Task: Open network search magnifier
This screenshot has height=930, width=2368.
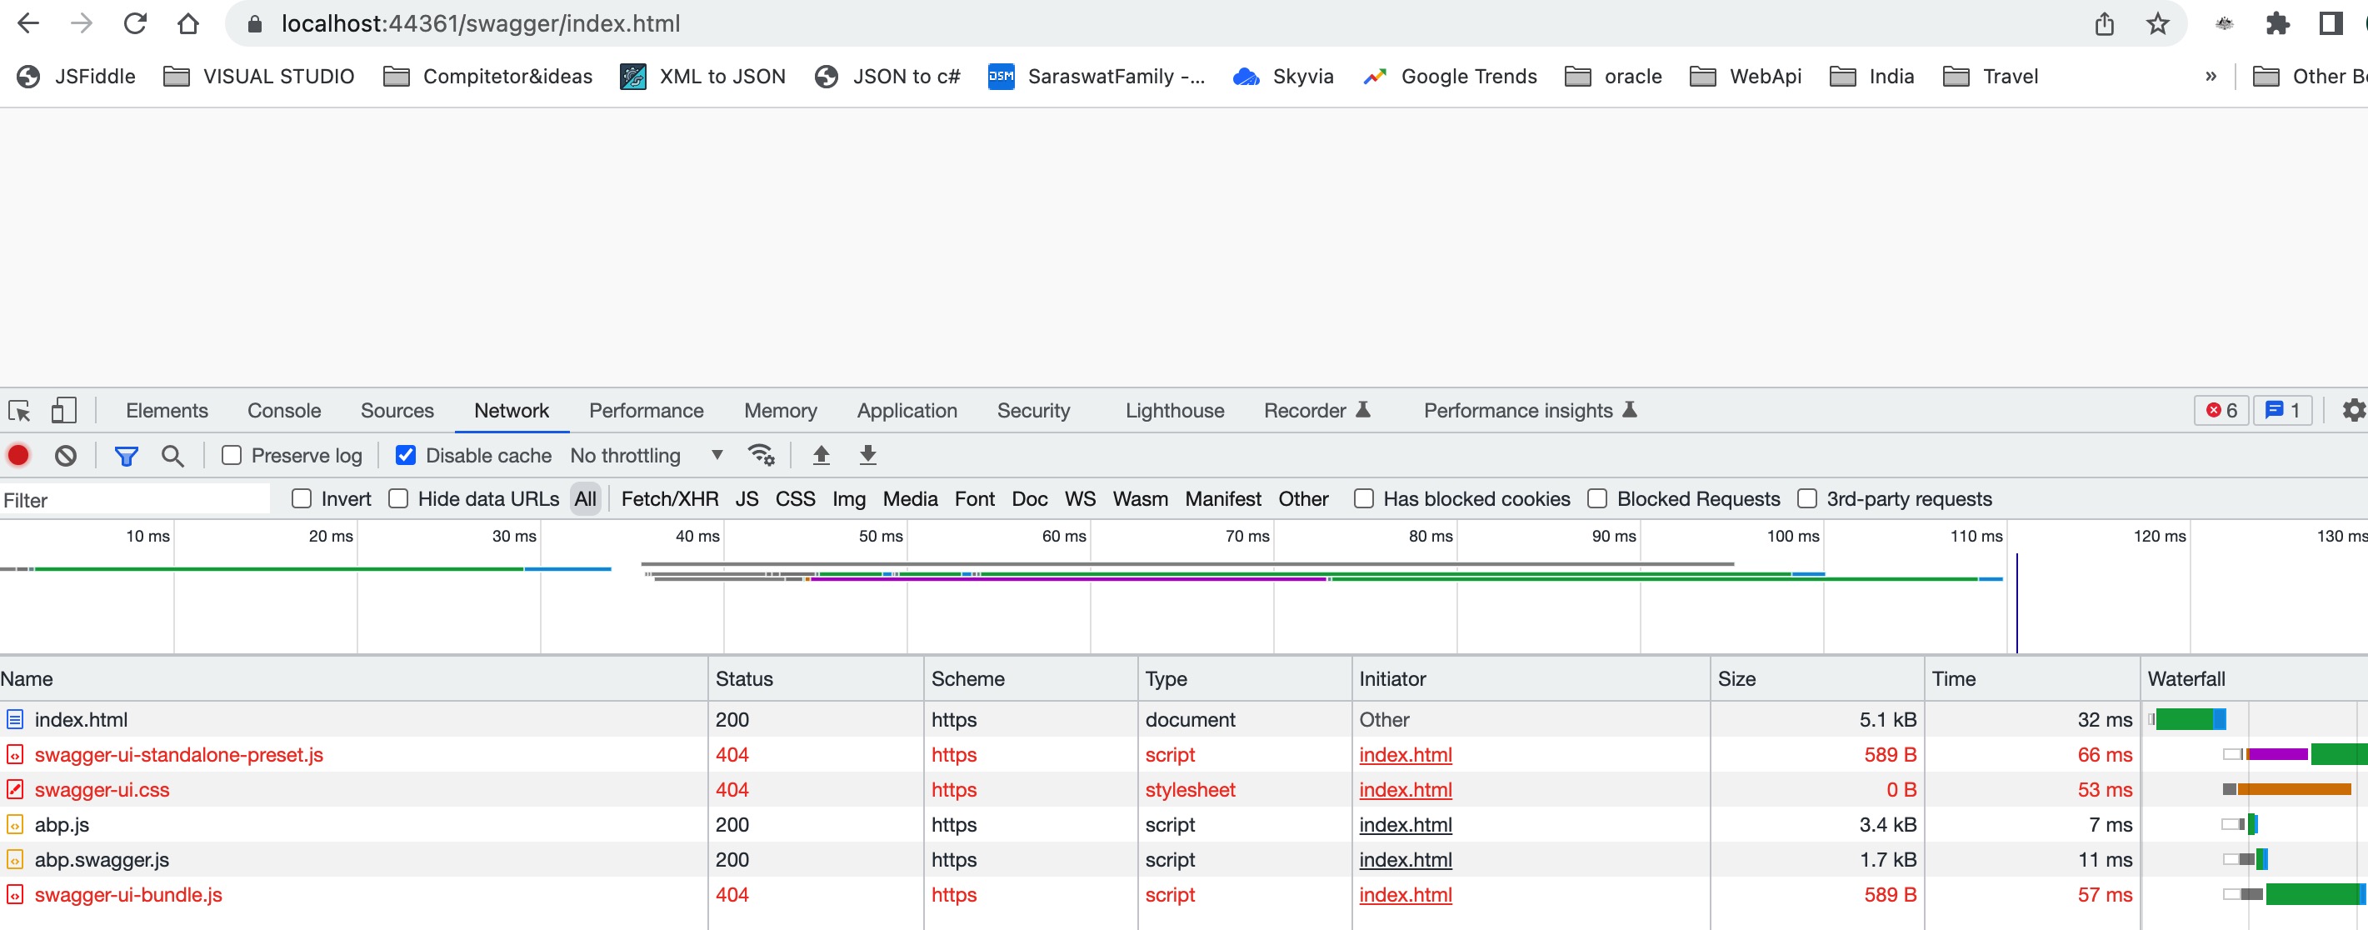Action: pyautogui.click(x=172, y=456)
